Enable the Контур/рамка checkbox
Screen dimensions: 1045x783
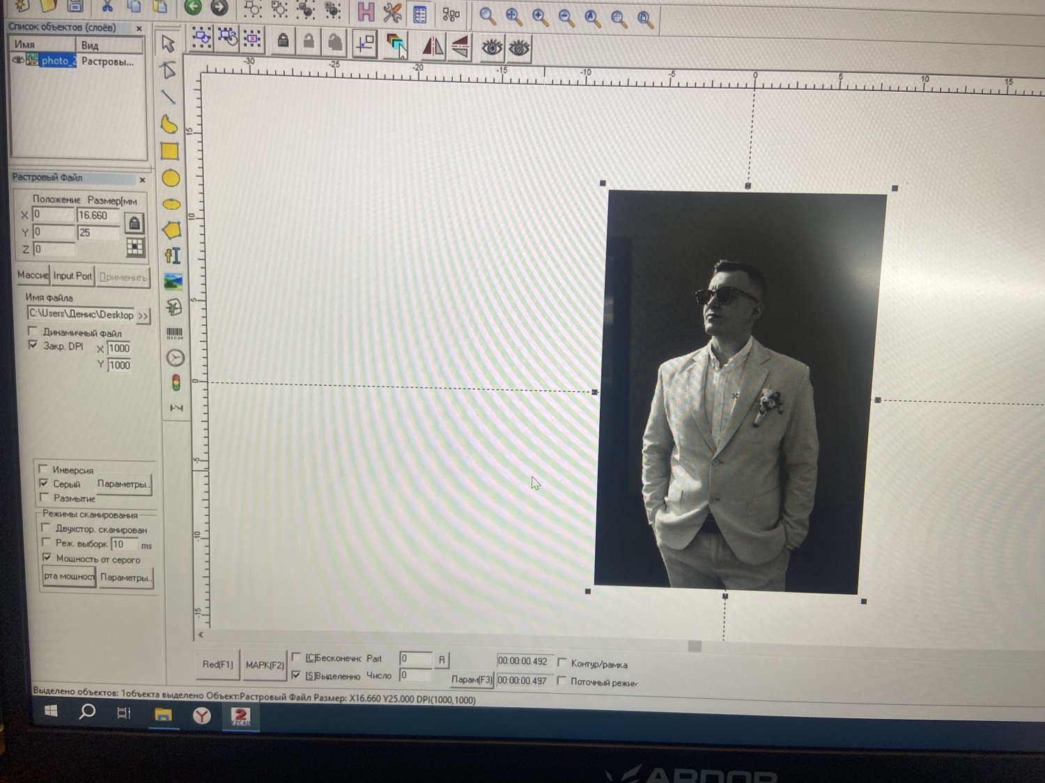coord(562,663)
